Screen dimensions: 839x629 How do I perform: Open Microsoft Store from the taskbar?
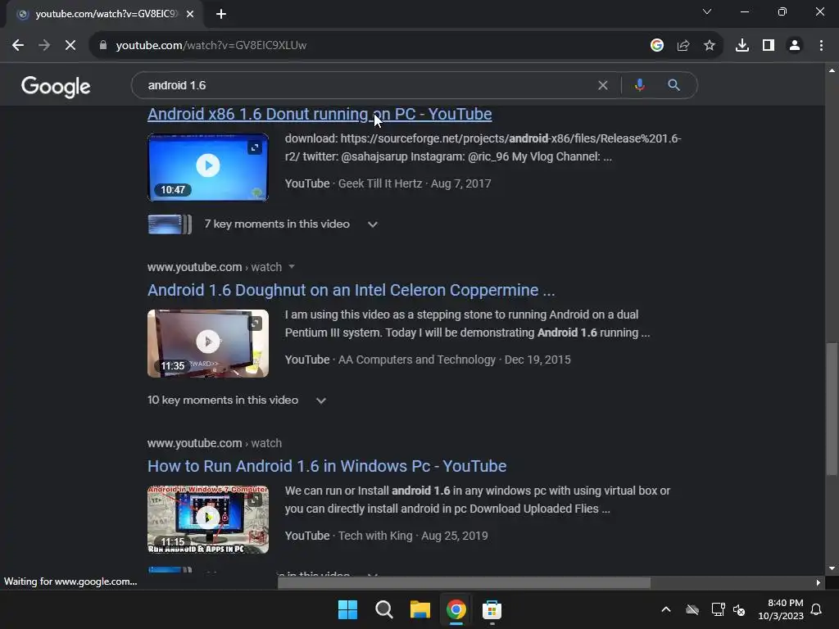(492, 609)
